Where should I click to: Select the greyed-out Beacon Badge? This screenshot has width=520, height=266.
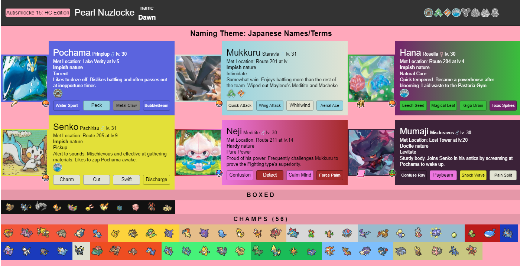point(494,13)
